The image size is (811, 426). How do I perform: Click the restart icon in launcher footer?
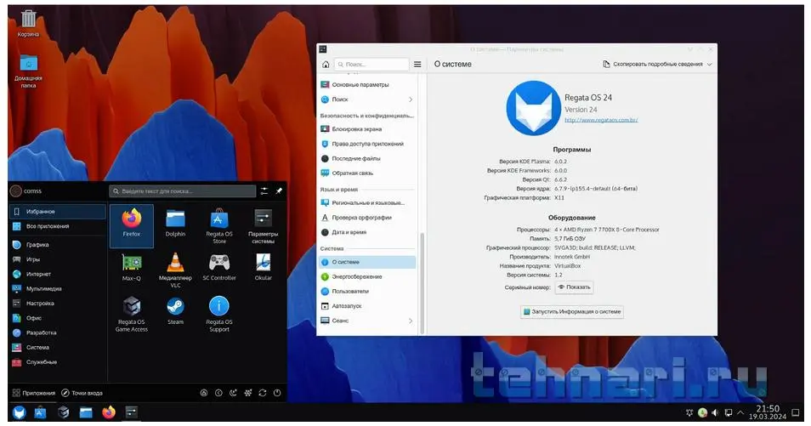(263, 393)
